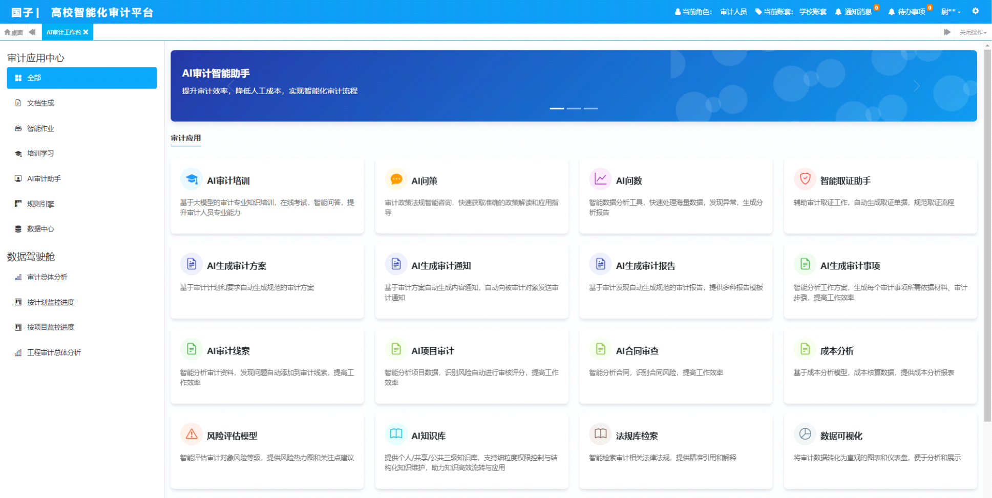The width and height of the screenshot is (992, 498).
Task: Click the 数据可视化 pie chart icon
Action: 805,434
